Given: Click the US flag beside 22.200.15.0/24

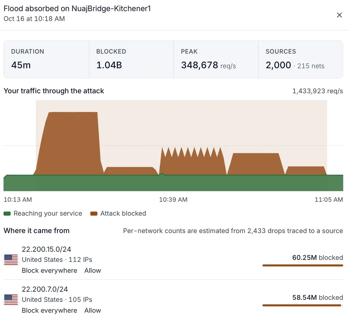Looking at the screenshot, I should [11, 260].
